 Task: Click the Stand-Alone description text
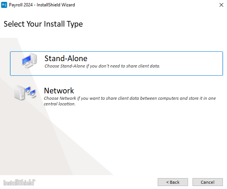coord(102,66)
